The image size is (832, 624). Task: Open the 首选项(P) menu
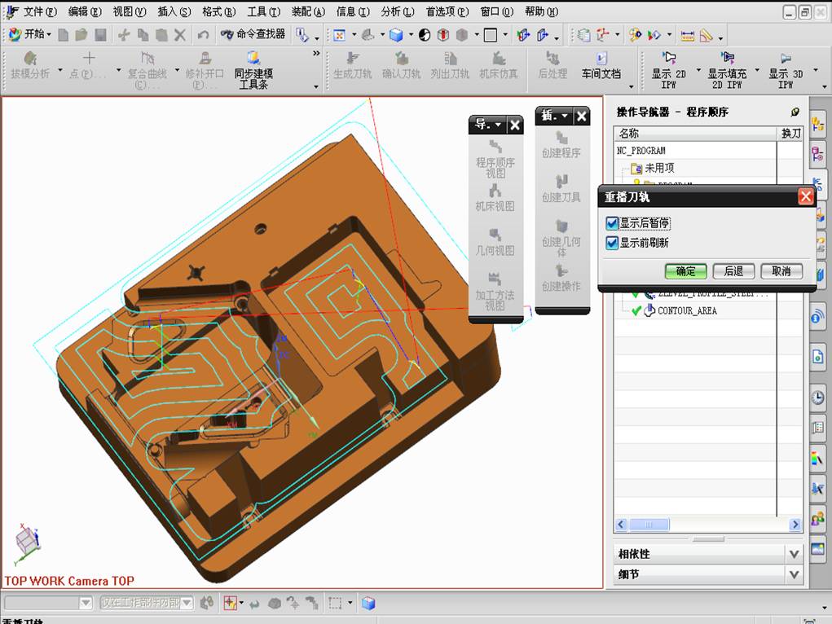coord(448,11)
